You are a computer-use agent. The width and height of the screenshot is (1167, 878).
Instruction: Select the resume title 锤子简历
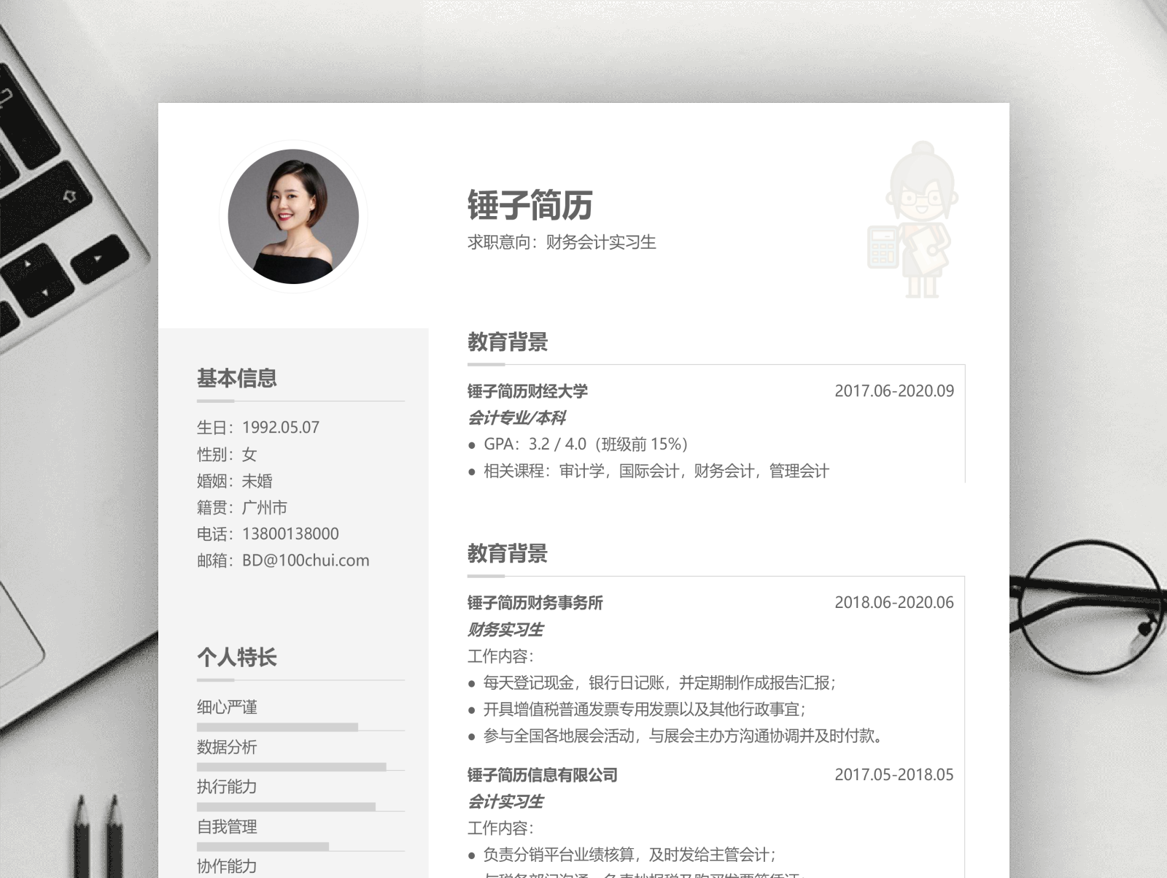click(530, 204)
